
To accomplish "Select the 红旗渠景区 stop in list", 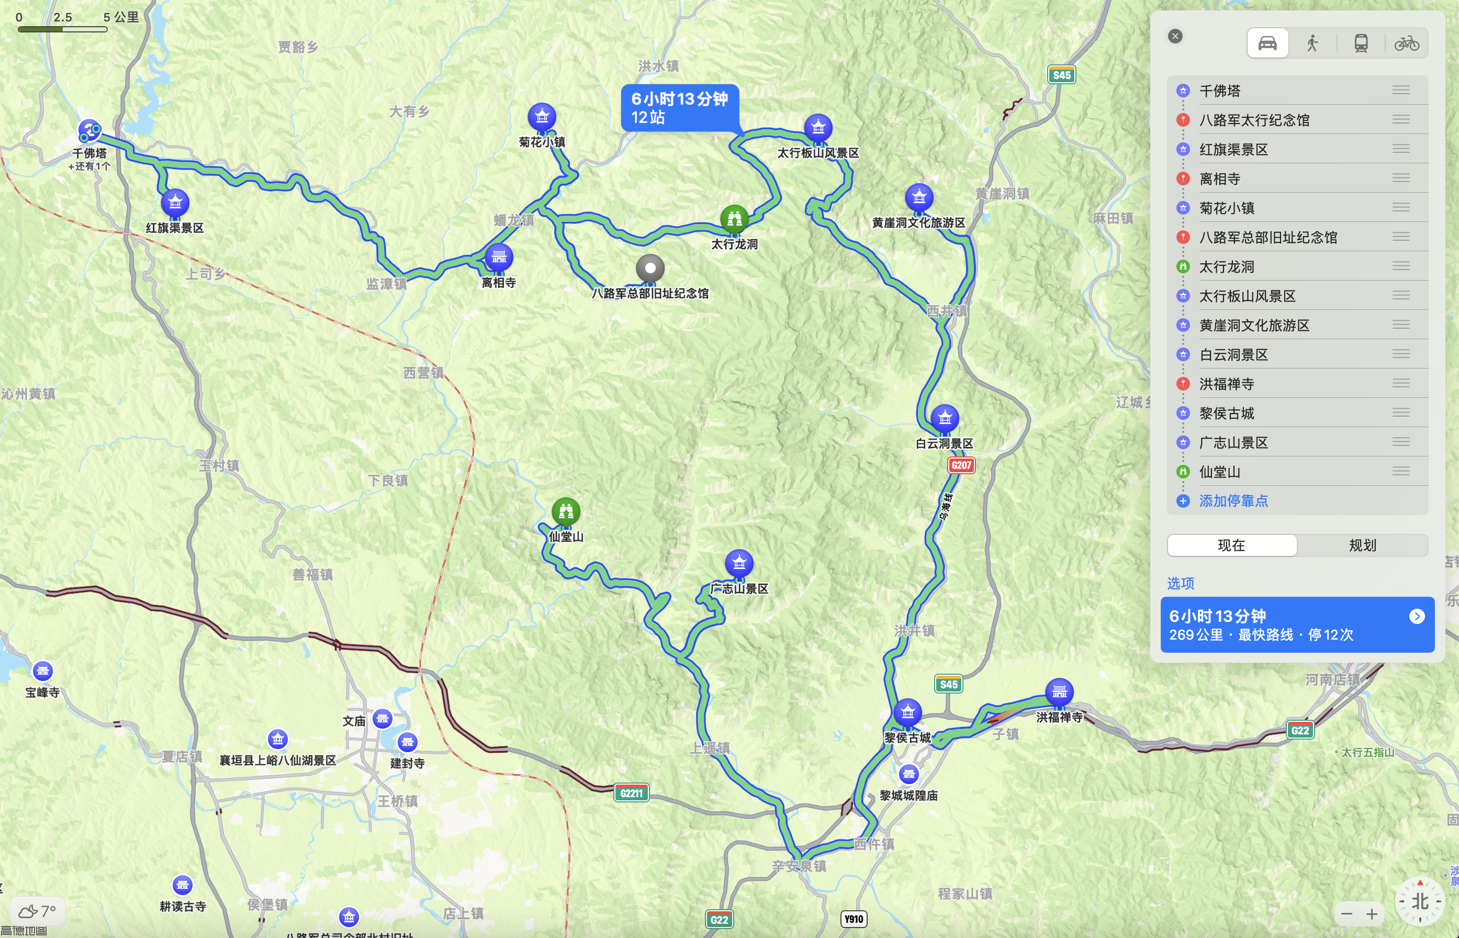I will tap(1298, 149).
